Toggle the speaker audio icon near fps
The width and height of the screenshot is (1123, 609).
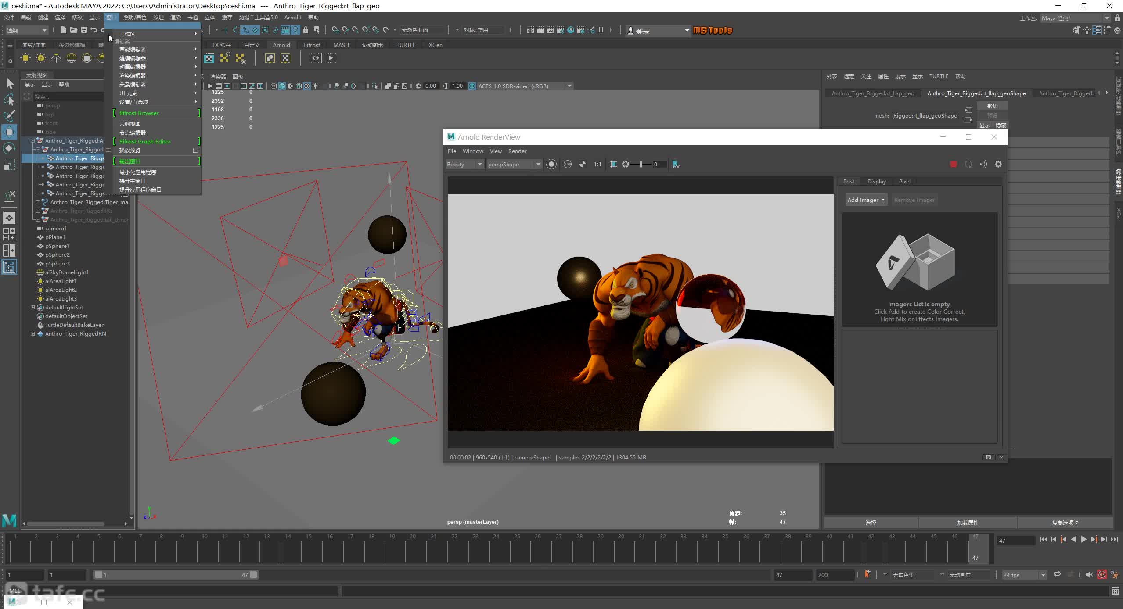(x=1089, y=575)
